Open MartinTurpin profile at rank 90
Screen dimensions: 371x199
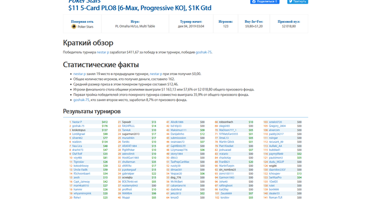pos(227,166)
